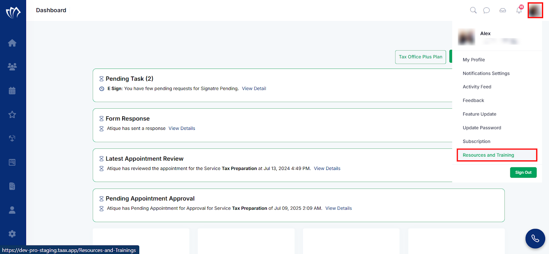Click the clock icon beside E Sign
Screen dimensions: 549x254
click(x=102, y=89)
